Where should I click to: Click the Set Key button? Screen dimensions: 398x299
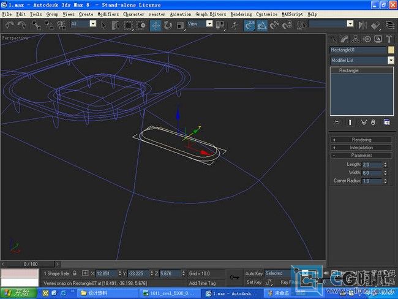point(253,282)
